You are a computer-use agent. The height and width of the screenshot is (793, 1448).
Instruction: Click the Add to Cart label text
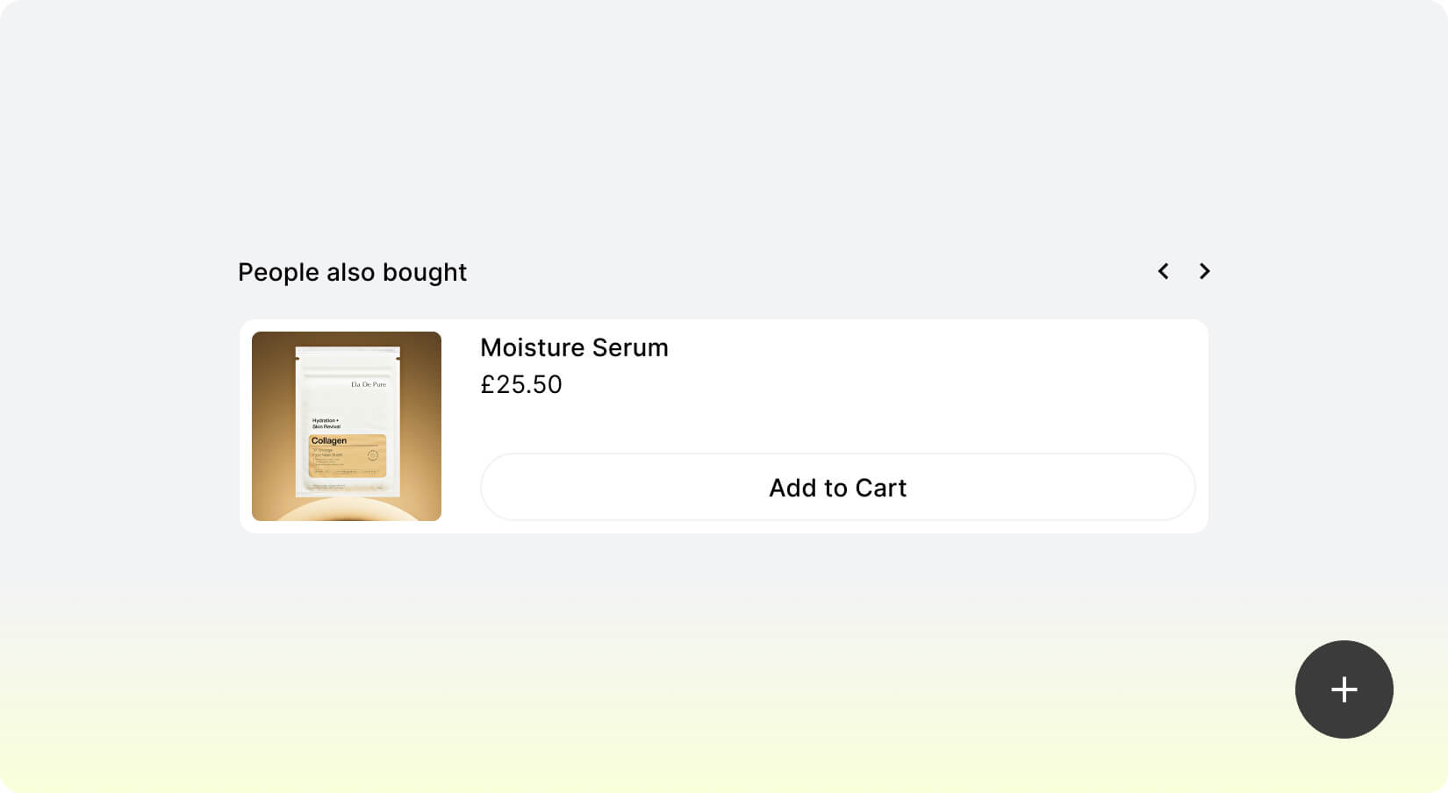point(837,488)
